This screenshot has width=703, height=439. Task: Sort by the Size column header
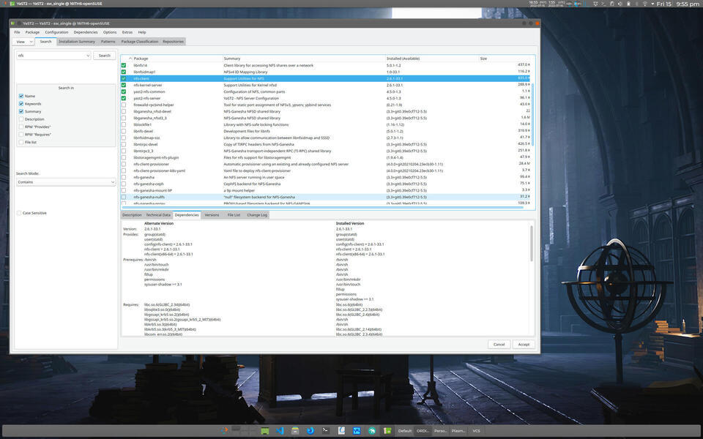point(505,59)
